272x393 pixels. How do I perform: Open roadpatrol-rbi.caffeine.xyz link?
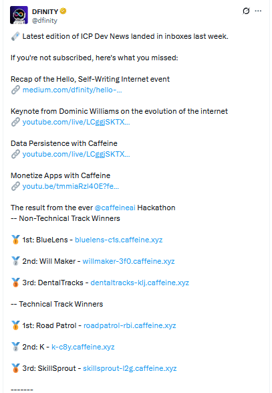click(x=130, y=325)
